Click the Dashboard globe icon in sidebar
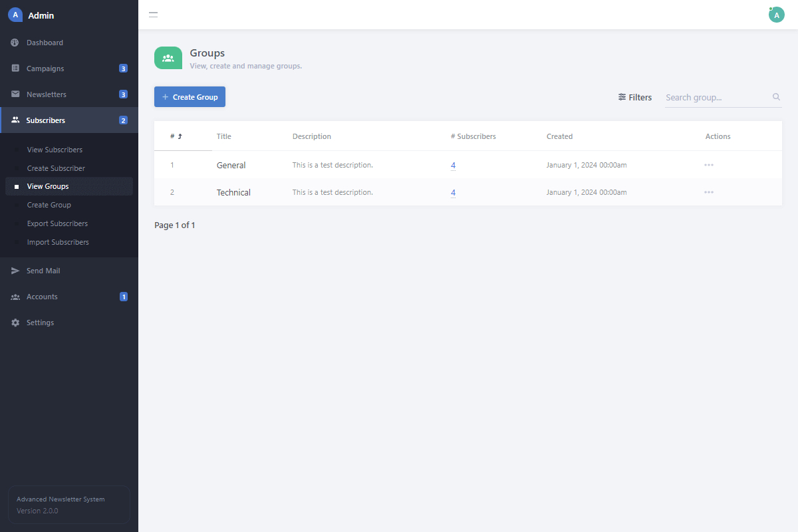Image resolution: width=798 pixels, height=532 pixels. 15,43
